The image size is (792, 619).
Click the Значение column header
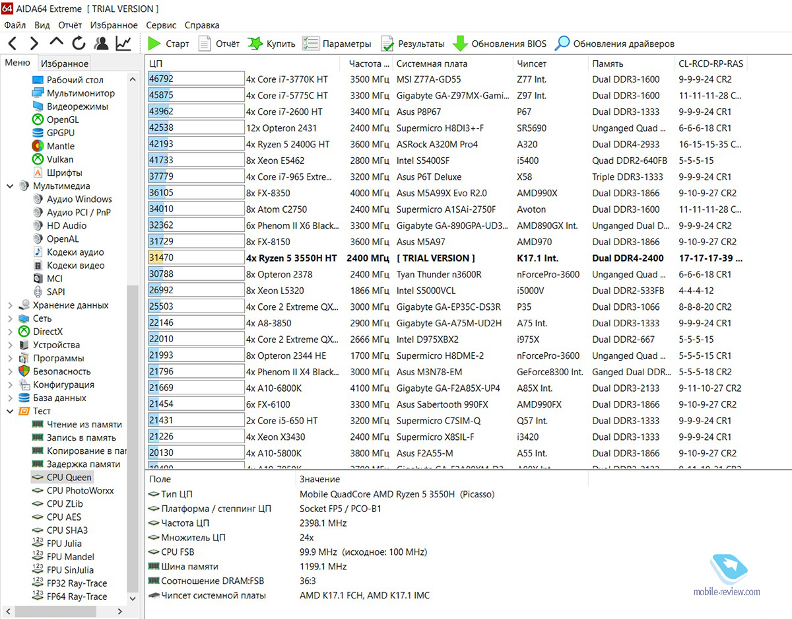point(442,479)
